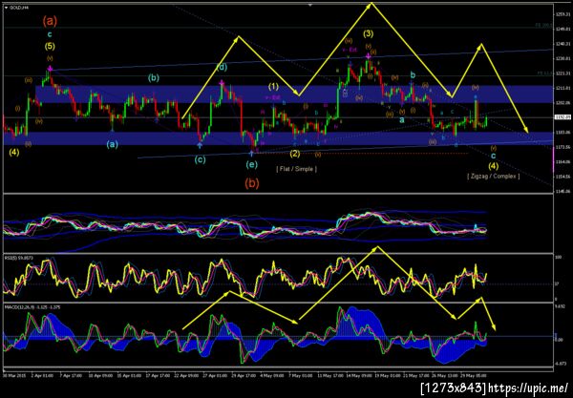The image size is (573, 398).
Task: Select the cyan (e) wave label
Action: click(x=252, y=165)
